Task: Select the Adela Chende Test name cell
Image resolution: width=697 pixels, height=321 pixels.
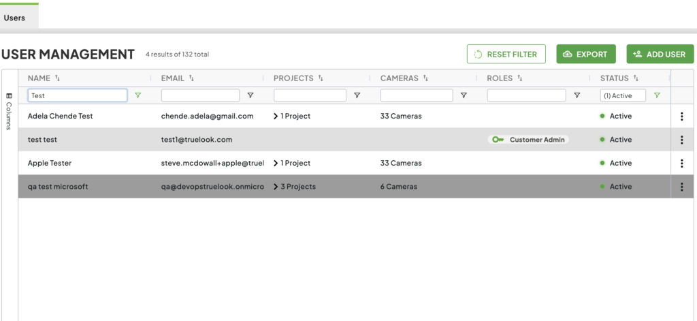Action: [61, 117]
